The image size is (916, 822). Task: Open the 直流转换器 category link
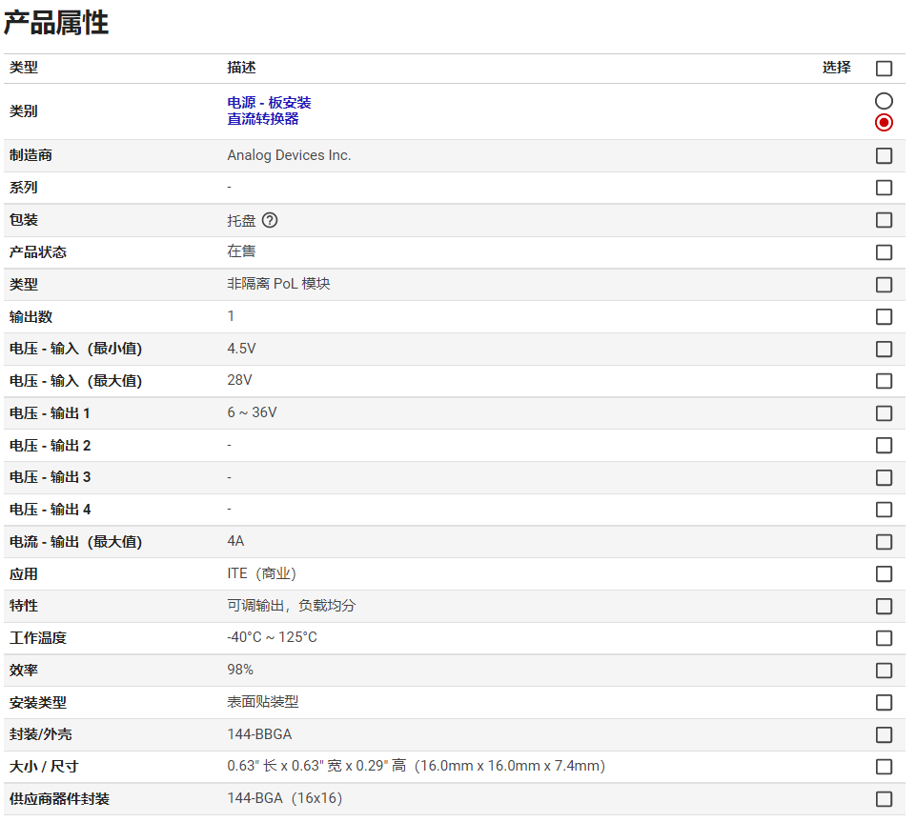click(x=262, y=119)
